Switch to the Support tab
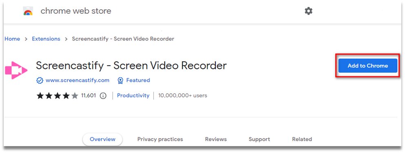This screenshot has height=153, width=405. 259,139
